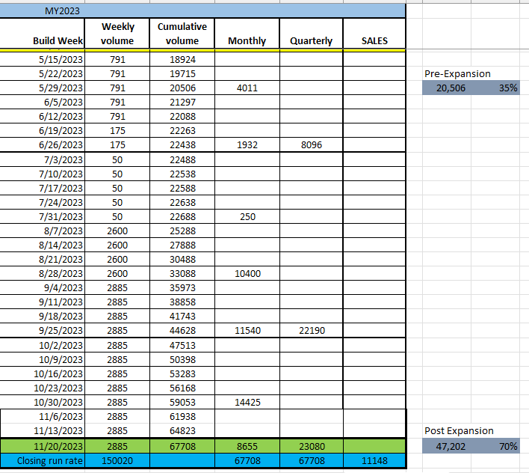The height and width of the screenshot is (473, 529).
Task: Click the Monthly column header
Action: [247, 40]
